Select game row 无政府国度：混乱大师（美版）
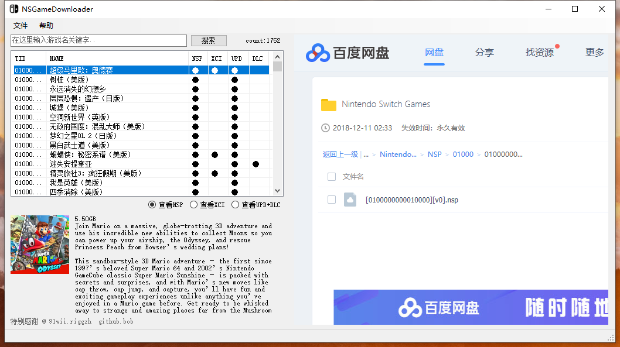 (141, 127)
